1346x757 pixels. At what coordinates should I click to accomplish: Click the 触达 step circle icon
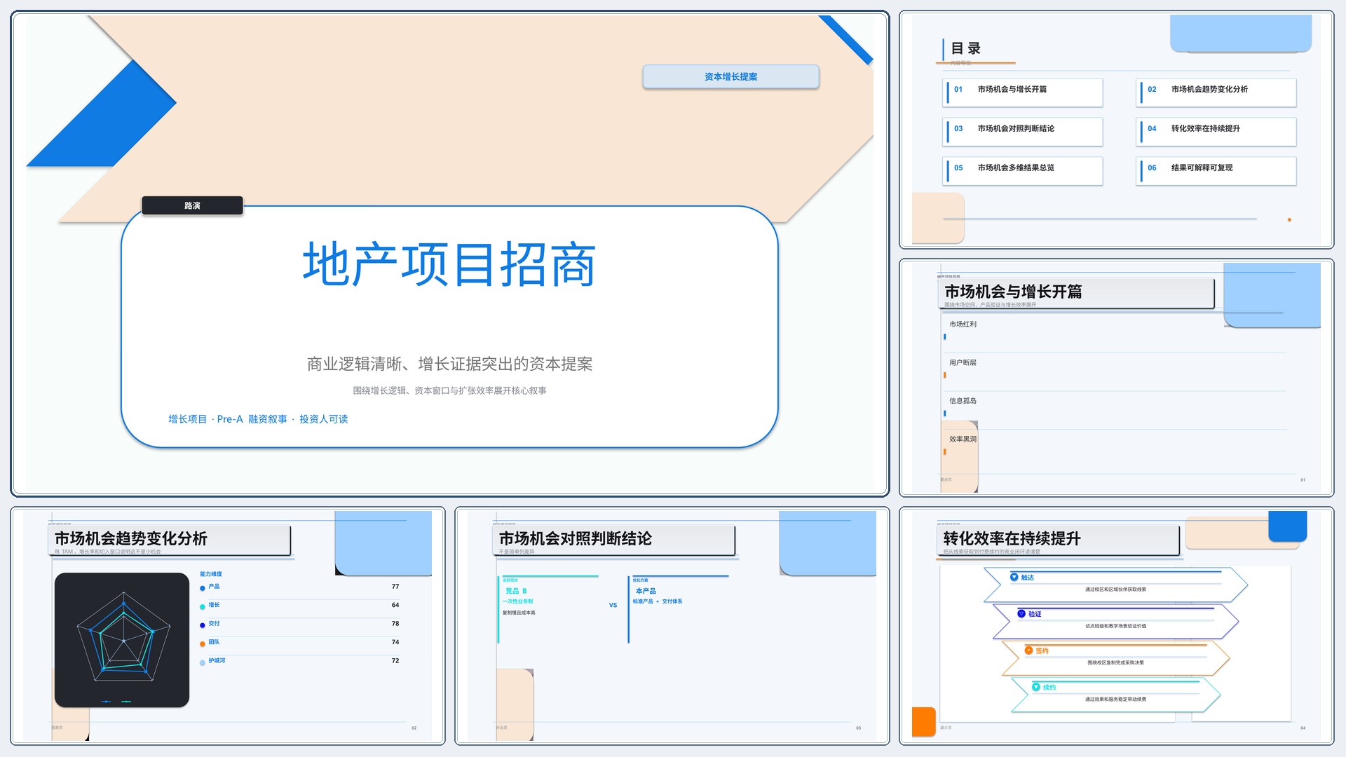1014,577
